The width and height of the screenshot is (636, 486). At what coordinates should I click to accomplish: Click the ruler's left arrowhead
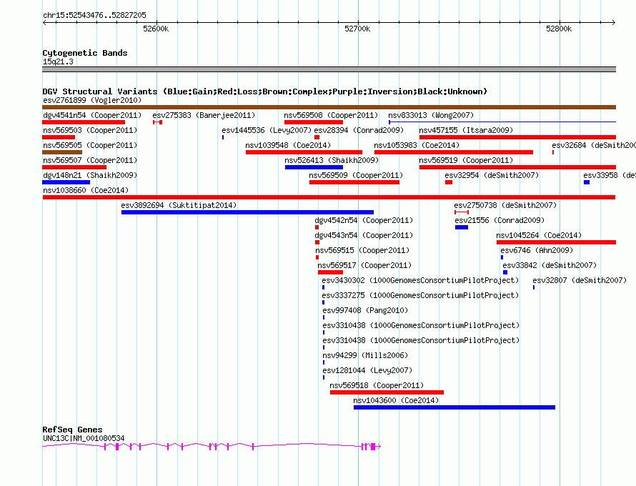44,23
